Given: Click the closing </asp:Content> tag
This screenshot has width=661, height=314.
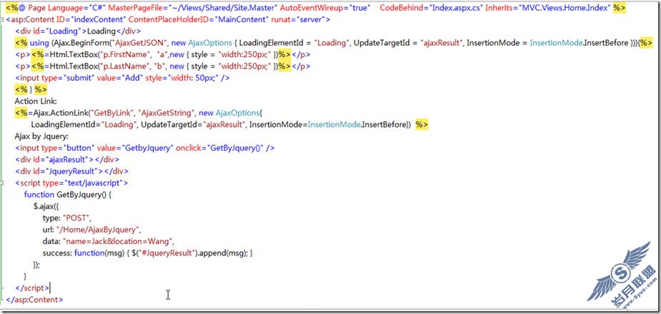Looking at the screenshot, I should coord(35,300).
